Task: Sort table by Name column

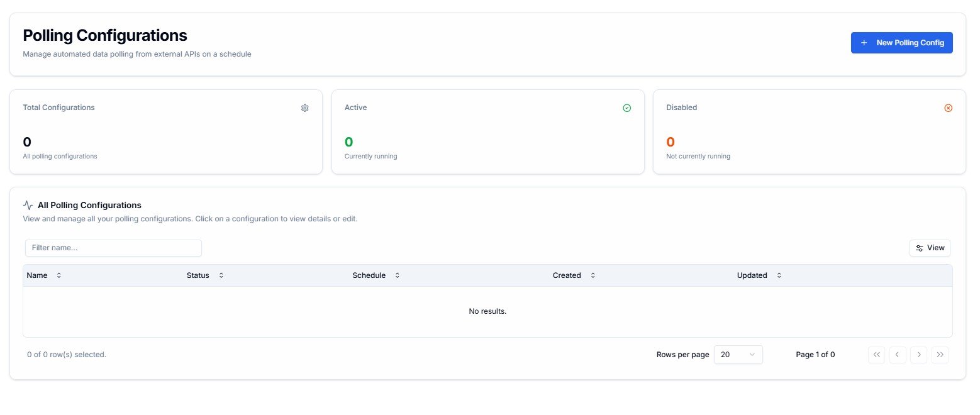Action: [x=44, y=275]
